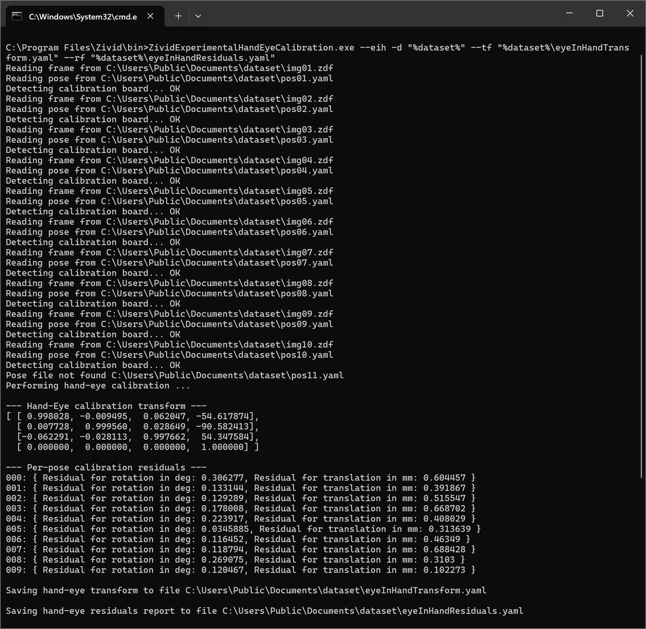Minimize the terminal window
The image size is (646, 629).
[x=569, y=13]
